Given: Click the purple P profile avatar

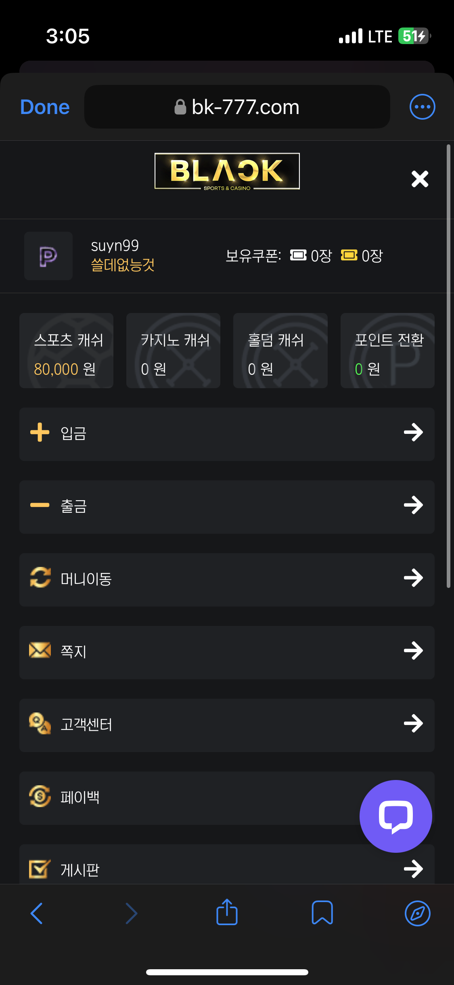Looking at the screenshot, I should point(48,256).
